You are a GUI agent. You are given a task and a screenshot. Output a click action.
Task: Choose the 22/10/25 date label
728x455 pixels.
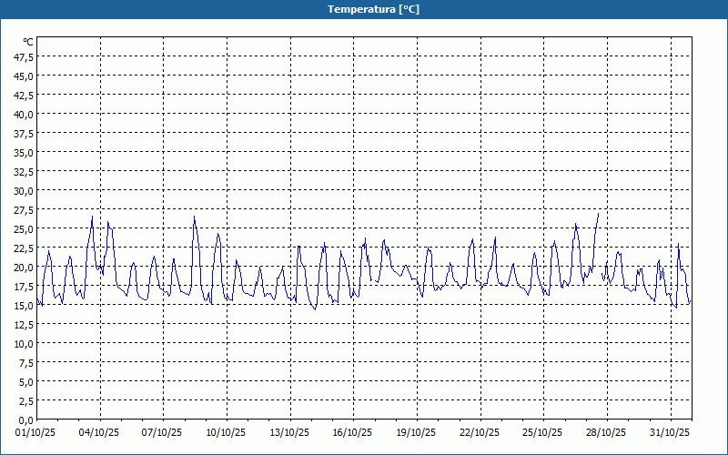tap(480, 431)
